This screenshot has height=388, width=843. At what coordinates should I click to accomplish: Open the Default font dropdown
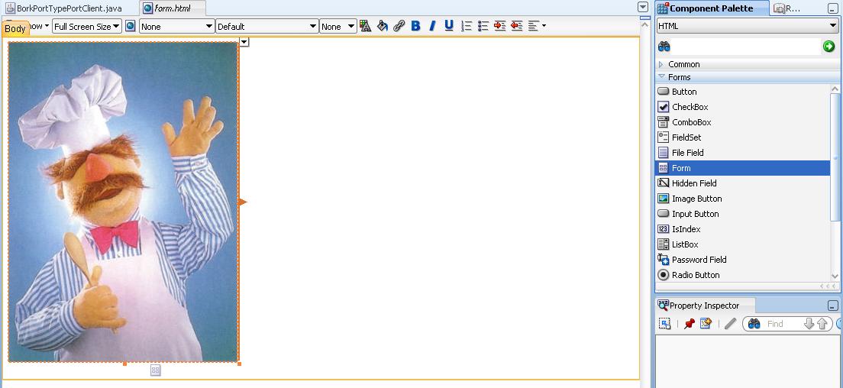(x=267, y=26)
